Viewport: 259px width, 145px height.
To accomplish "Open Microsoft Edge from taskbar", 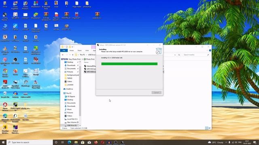I will 69,142.
